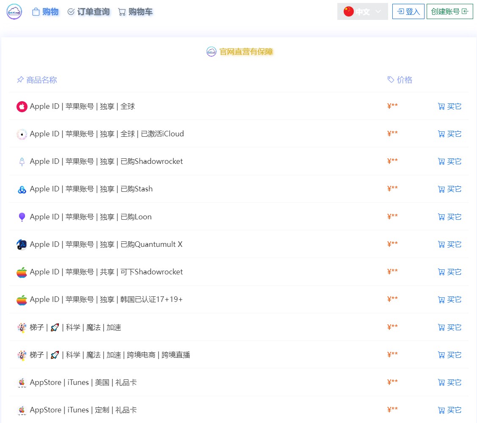The height and width of the screenshot is (423, 477).
Task: Open product 已购Stash
Action: point(91,189)
